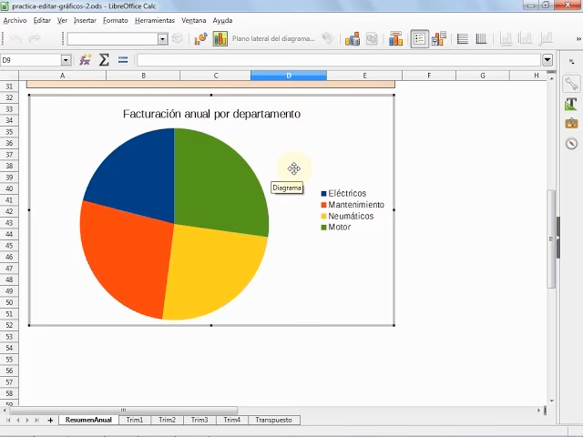This screenshot has width=583, height=437.
Task: Click the yellow Neumáticos pie slice
Action: 212,275
